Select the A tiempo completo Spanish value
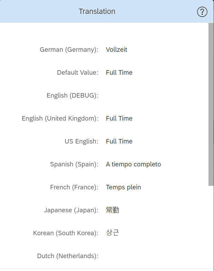This screenshot has width=214, height=271. (133, 164)
